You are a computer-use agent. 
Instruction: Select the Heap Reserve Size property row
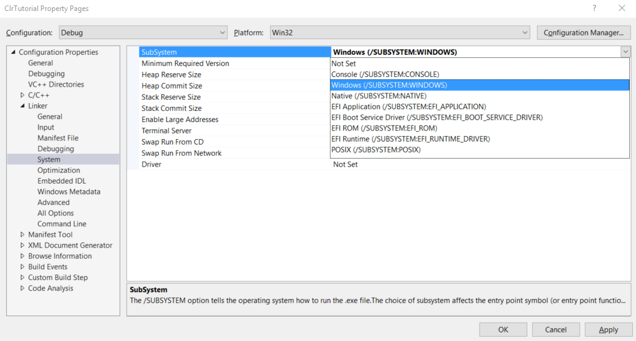(x=171, y=74)
